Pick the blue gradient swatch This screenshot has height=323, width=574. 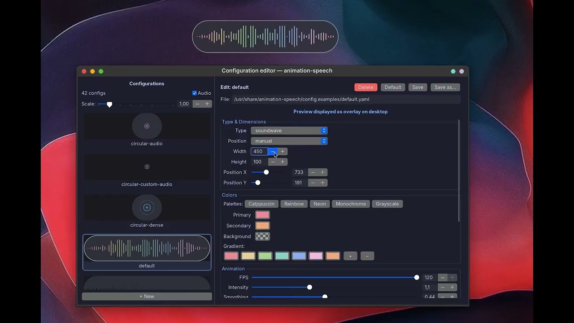click(299, 256)
